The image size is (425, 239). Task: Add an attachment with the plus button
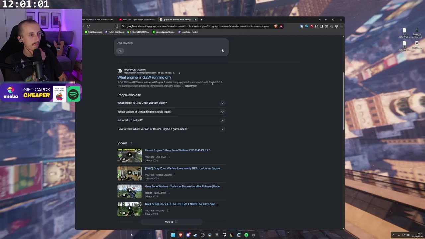coord(120,51)
